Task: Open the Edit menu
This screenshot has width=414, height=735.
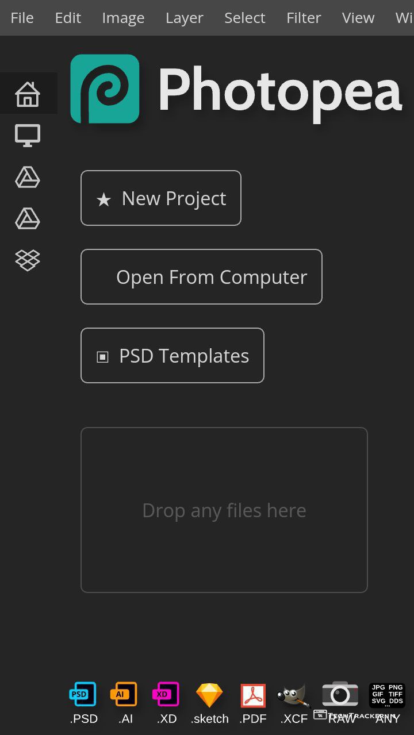Action: pyautogui.click(x=68, y=18)
